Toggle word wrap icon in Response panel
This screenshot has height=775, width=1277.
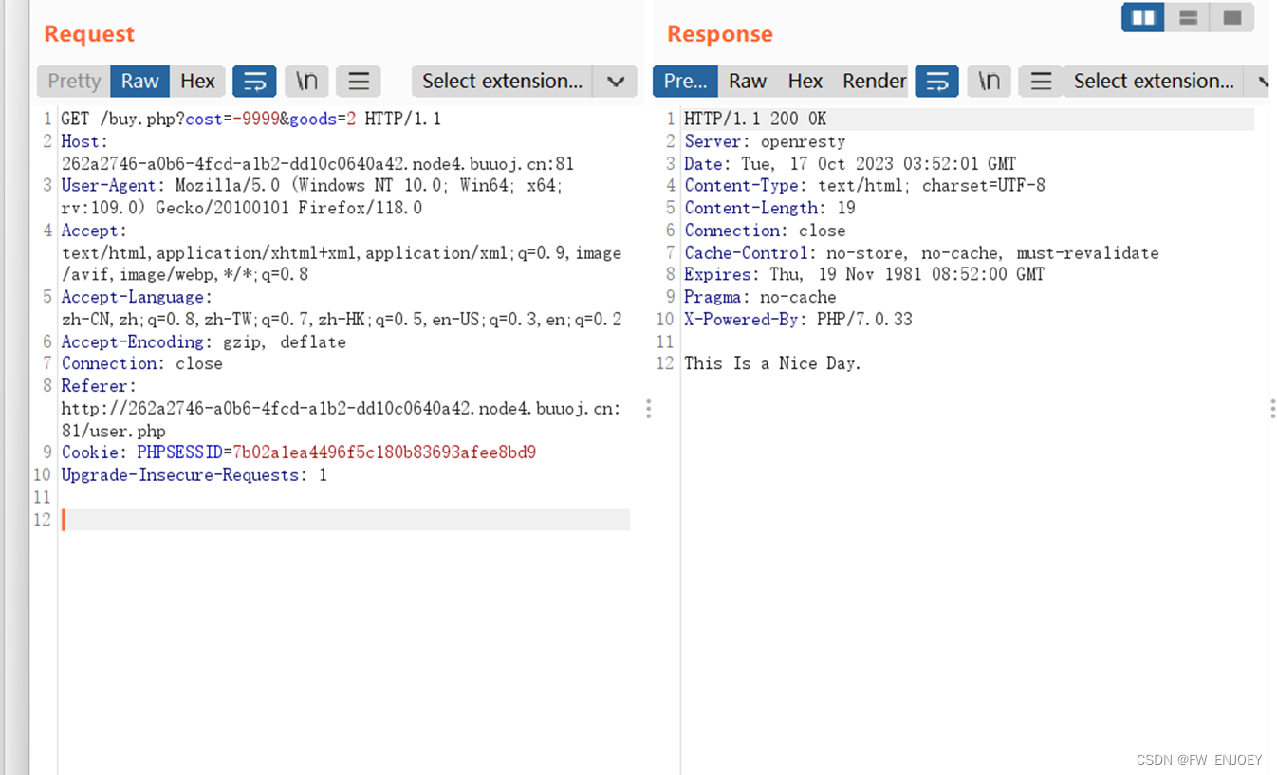936,81
